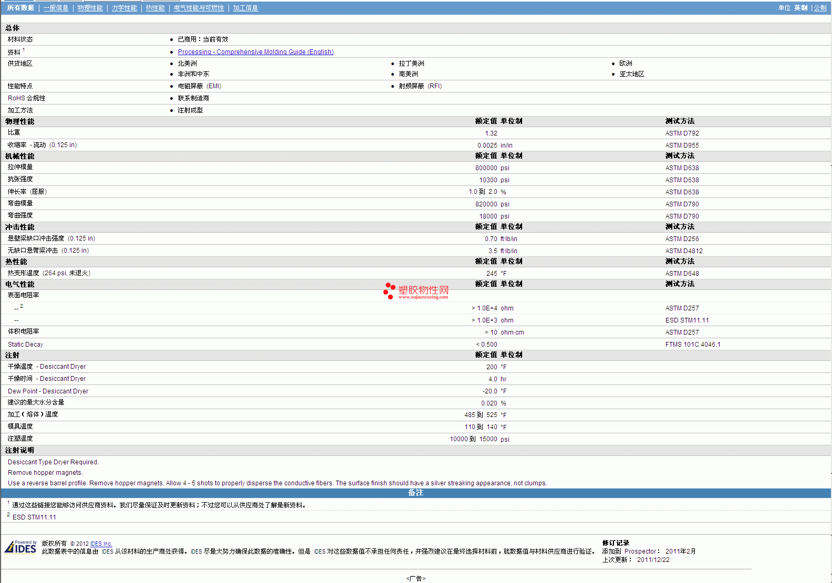Open ASTM D257 link in 体积电阻率 row
Viewport: 832px width, 583px height.
click(x=682, y=332)
